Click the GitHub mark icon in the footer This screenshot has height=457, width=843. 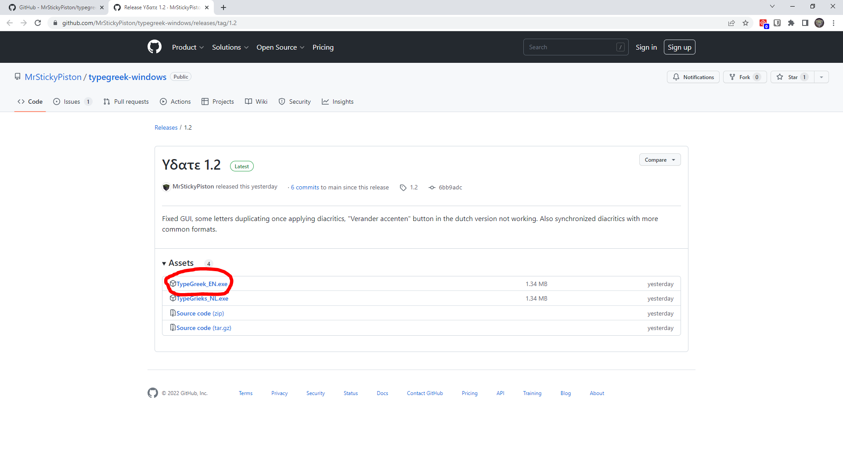pos(152,393)
